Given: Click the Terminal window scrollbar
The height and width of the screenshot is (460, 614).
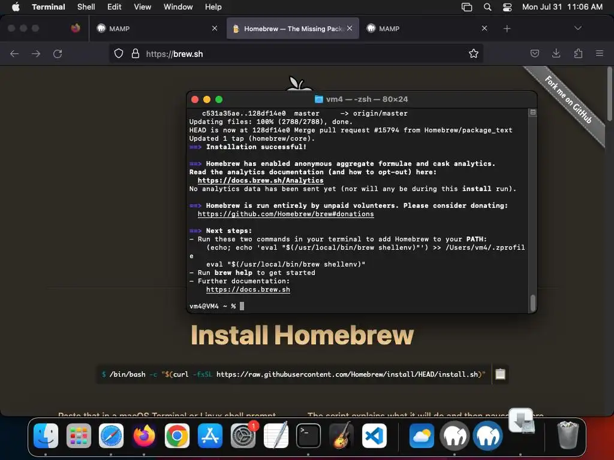Looking at the screenshot, I should (x=533, y=302).
